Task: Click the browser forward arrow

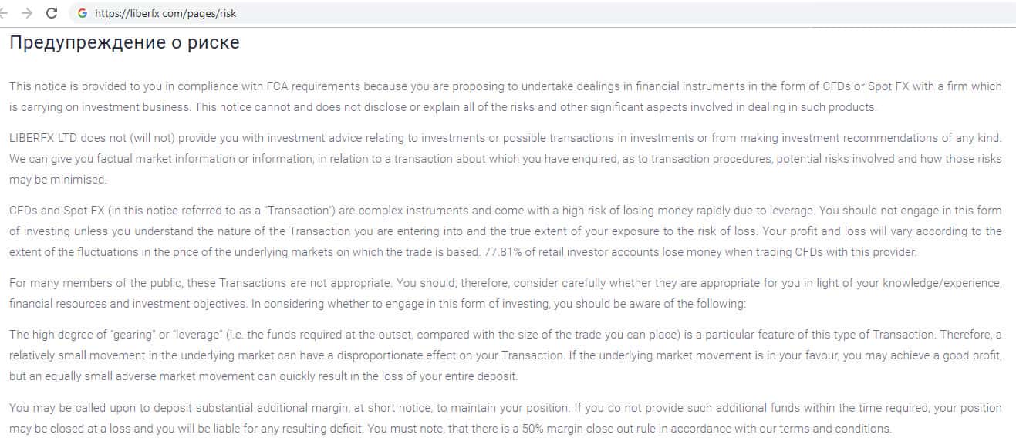Action: (27, 13)
